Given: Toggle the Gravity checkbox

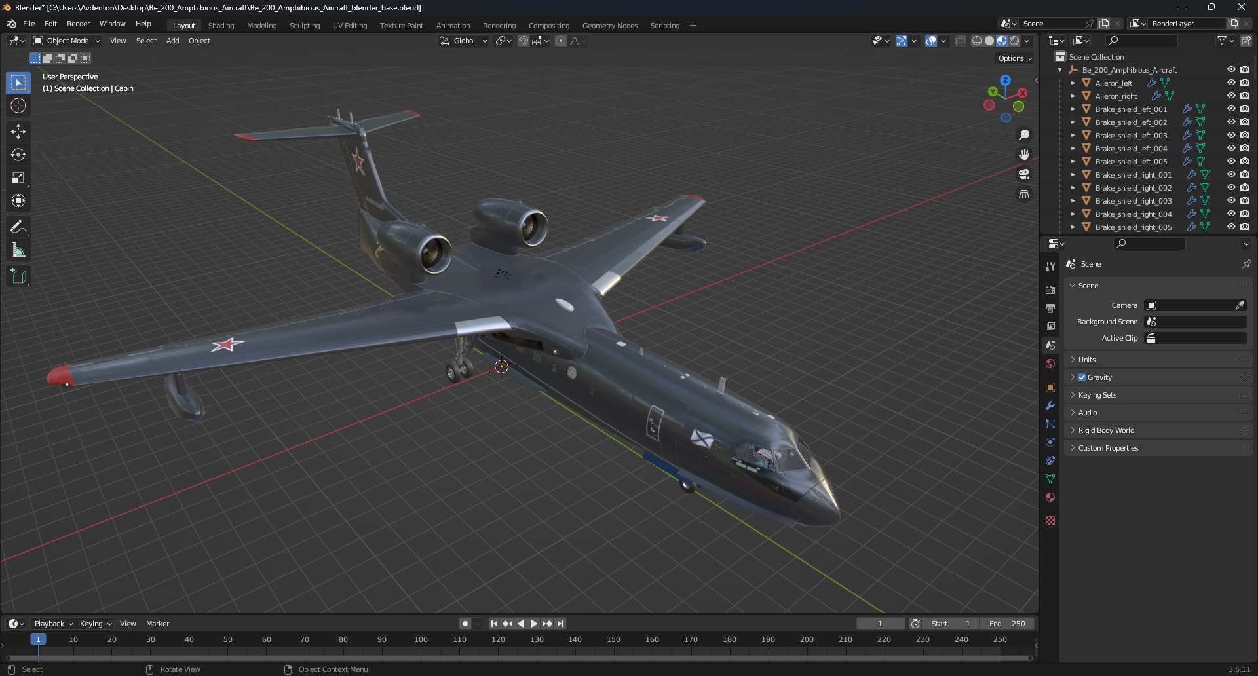Looking at the screenshot, I should [1082, 377].
